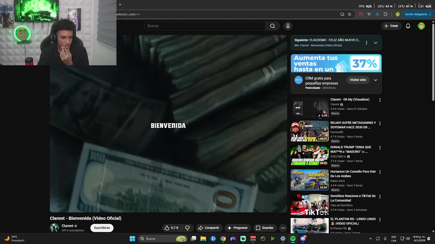Open options for DONALD TRUMP video
This screenshot has height=244, width=435.
pos(380,148)
